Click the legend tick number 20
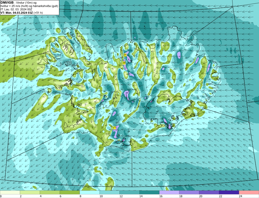 coord(201,196)
